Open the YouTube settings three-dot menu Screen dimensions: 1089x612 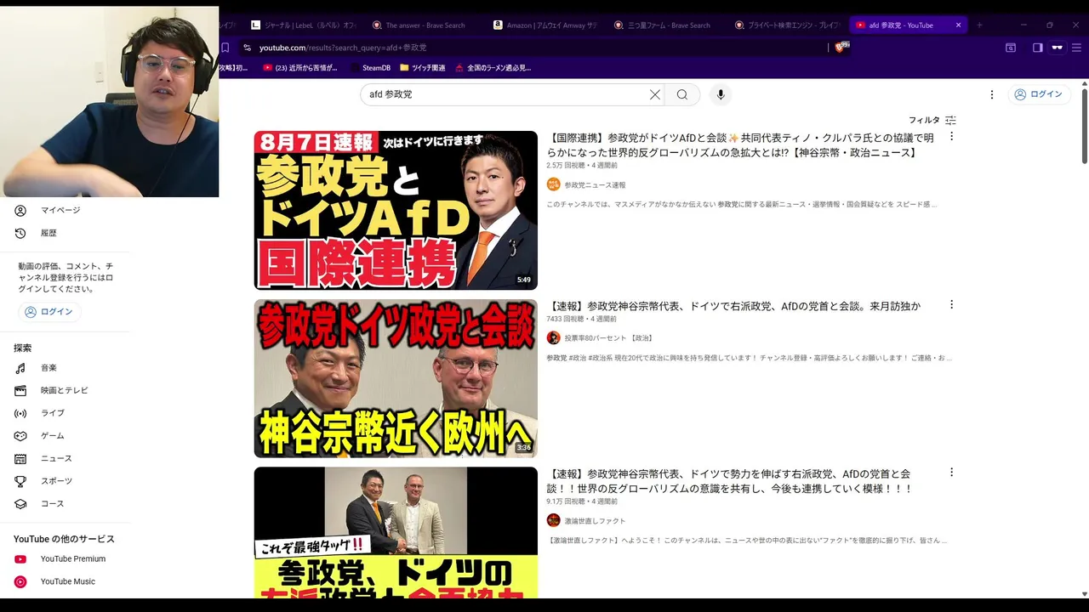(991, 94)
